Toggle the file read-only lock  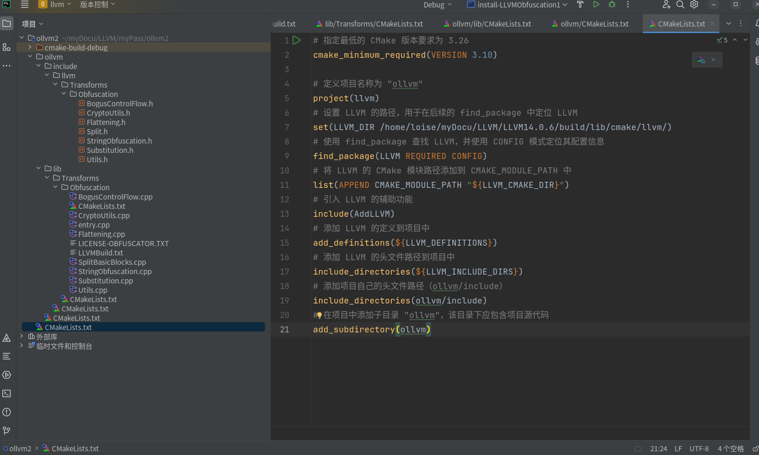(755, 448)
